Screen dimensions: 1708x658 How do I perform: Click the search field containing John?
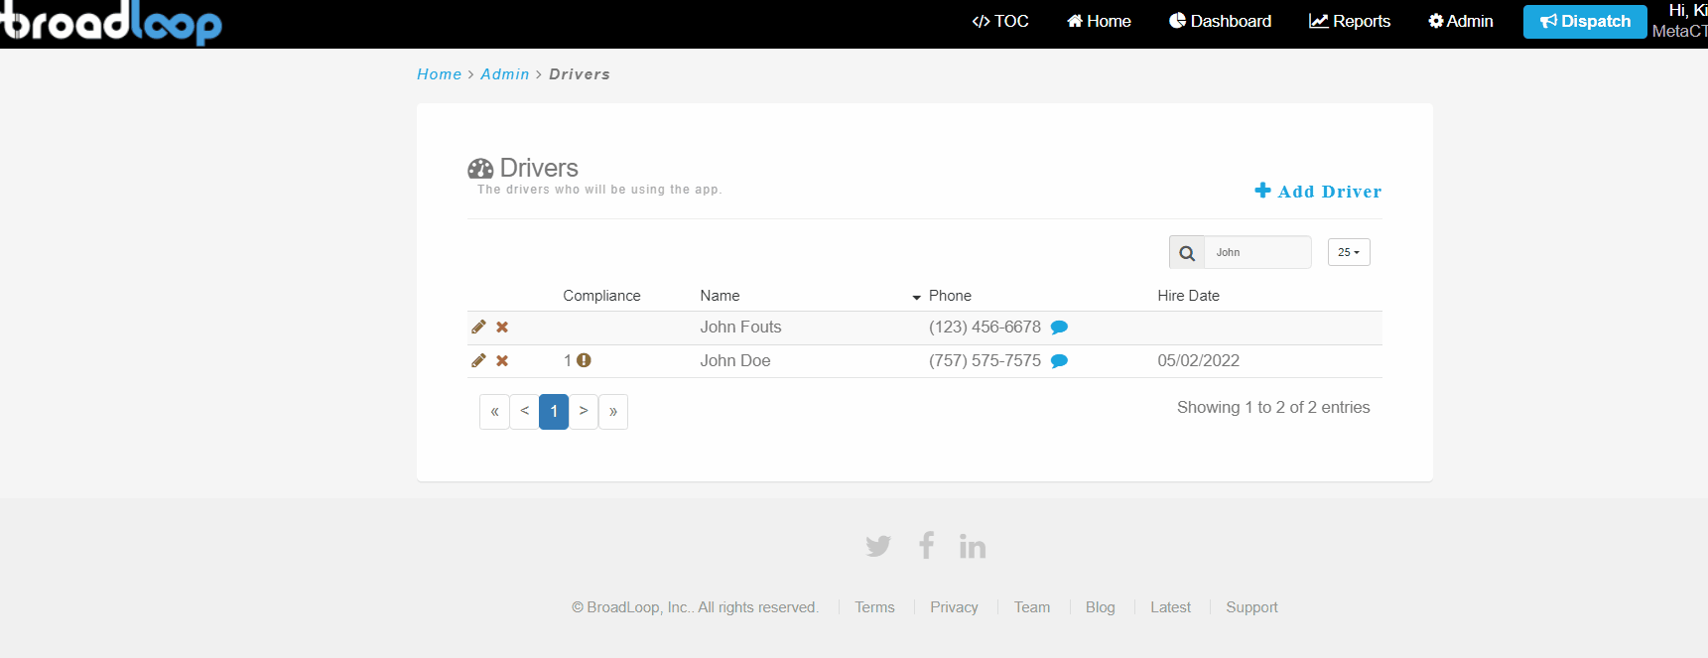[1257, 252]
